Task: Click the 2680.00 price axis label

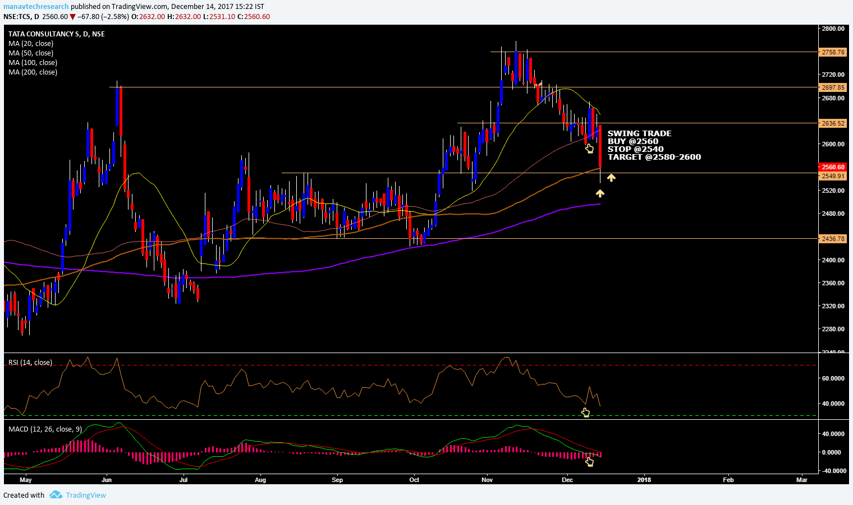Action: [833, 98]
